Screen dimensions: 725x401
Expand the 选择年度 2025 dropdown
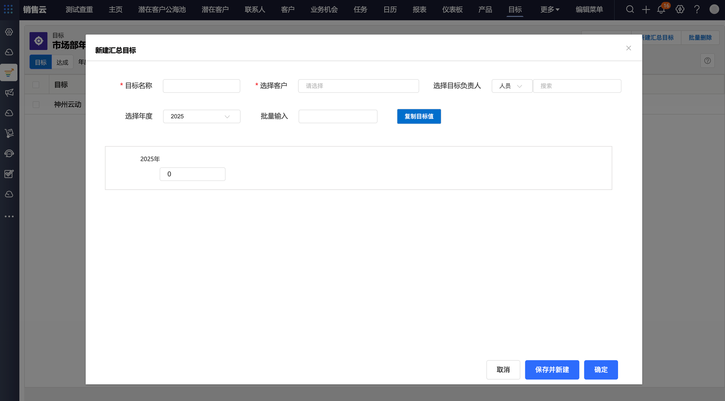[202, 117]
